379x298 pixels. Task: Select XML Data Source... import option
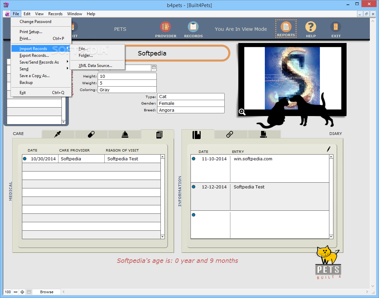97,66
